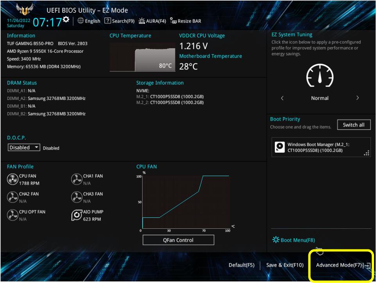Select next EZ tuning profile arrow
Viewport: 376px width, 283px height.
pos(358,98)
